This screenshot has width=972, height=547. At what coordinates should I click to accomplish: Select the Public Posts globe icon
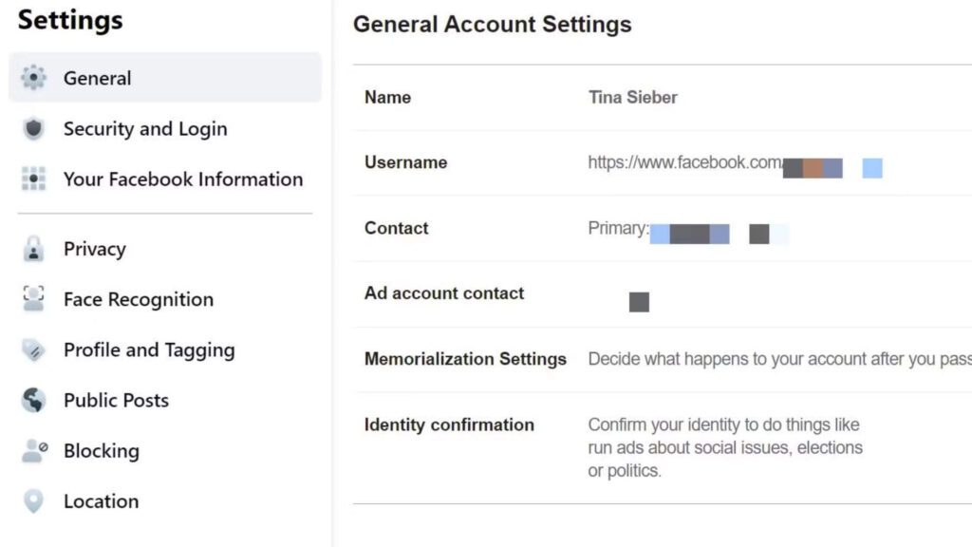point(34,400)
